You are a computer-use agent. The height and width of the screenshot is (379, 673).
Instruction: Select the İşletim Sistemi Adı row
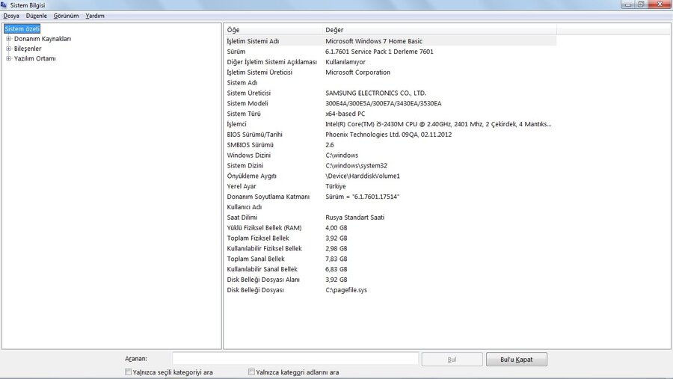(x=390, y=41)
